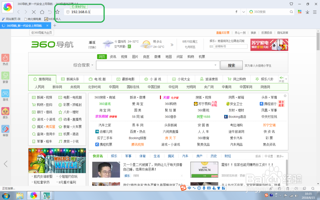Screen dimensions: 320x200
Task: Click the browser forward arrow
Action: [26, 12]
